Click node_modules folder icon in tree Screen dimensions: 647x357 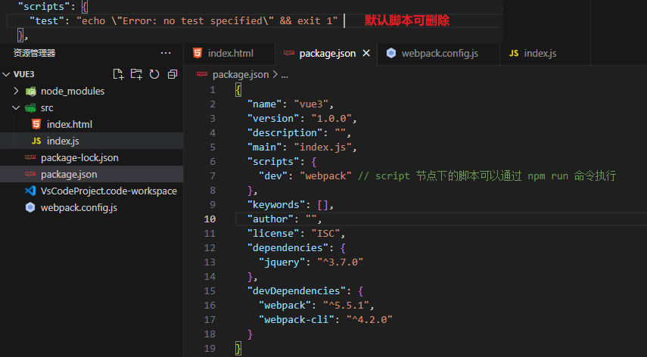tap(30, 91)
